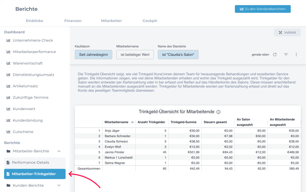This screenshot has width=306, height=192.
Task: Click the info icon beside Trinkgeld-Übersicht title
Action: pos(219,112)
